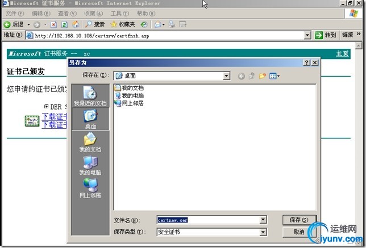Open the 文件(F) menu
Screen dimensions: 366x248
15,14
